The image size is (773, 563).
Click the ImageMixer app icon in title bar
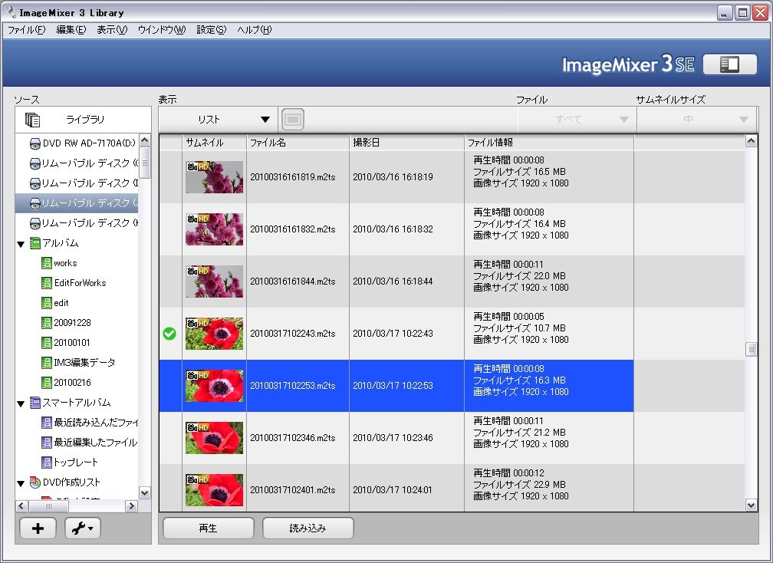[x=9, y=12]
